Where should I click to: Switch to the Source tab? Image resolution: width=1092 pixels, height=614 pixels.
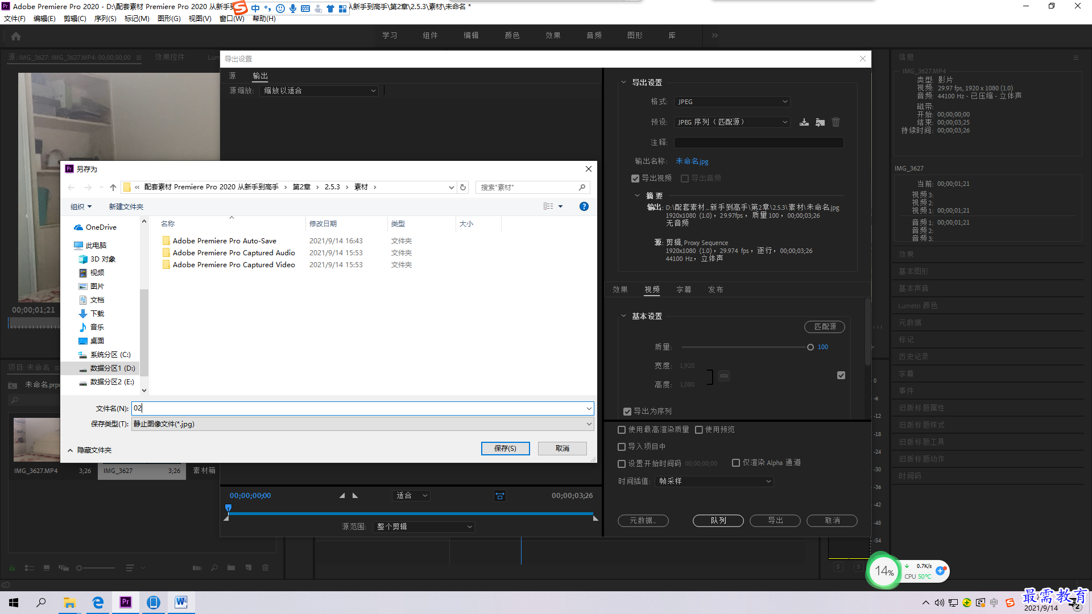(x=232, y=76)
